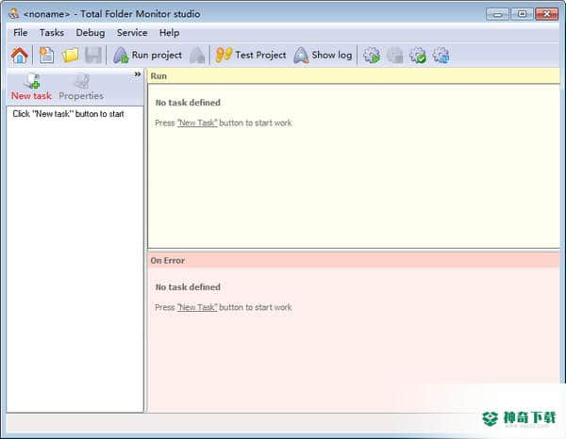
Task: Click "New Task" link in On Error pane
Action: (x=197, y=307)
